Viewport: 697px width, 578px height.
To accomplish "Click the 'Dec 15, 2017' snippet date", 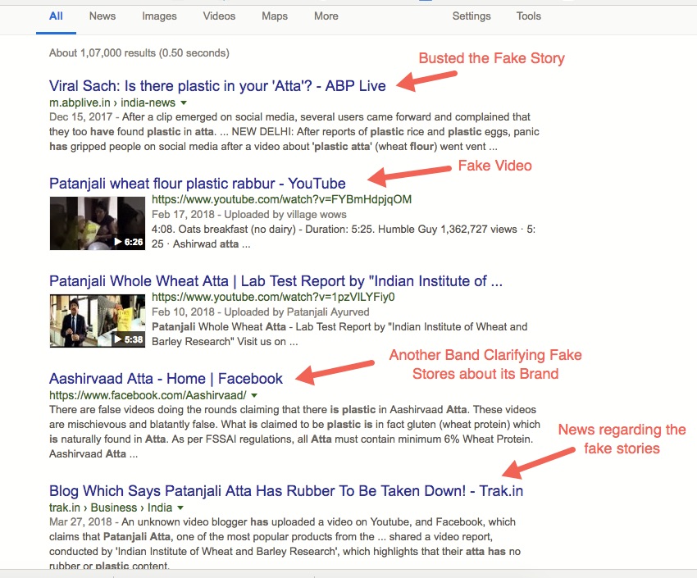I will (x=80, y=117).
